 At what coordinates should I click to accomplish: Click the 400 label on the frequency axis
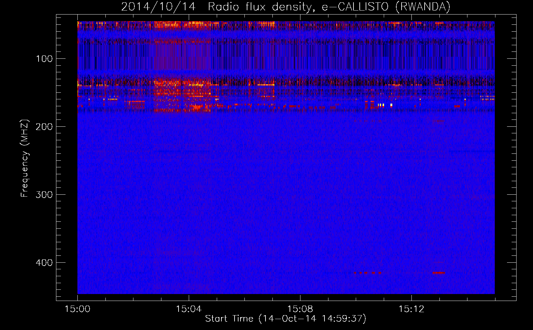point(44,263)
